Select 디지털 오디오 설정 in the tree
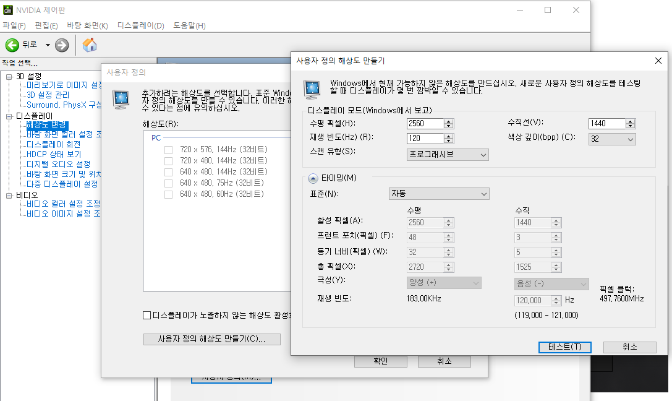The image size is (672, 401). pyautogui.click(x=58, y=164)
